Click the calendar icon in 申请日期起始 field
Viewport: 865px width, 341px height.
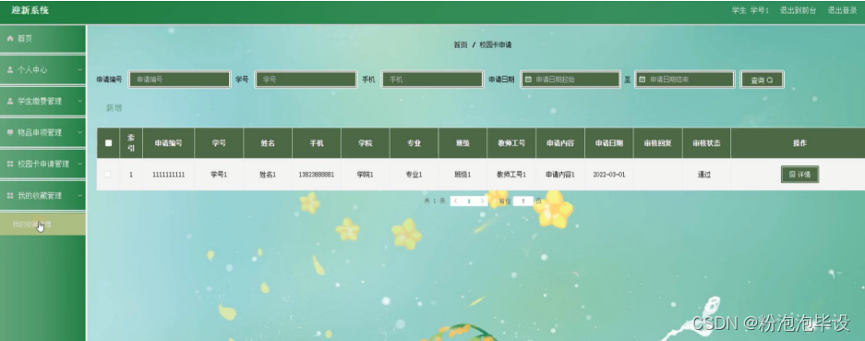point(528,79)
